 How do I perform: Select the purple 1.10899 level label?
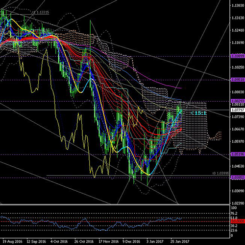click(238, 56)
